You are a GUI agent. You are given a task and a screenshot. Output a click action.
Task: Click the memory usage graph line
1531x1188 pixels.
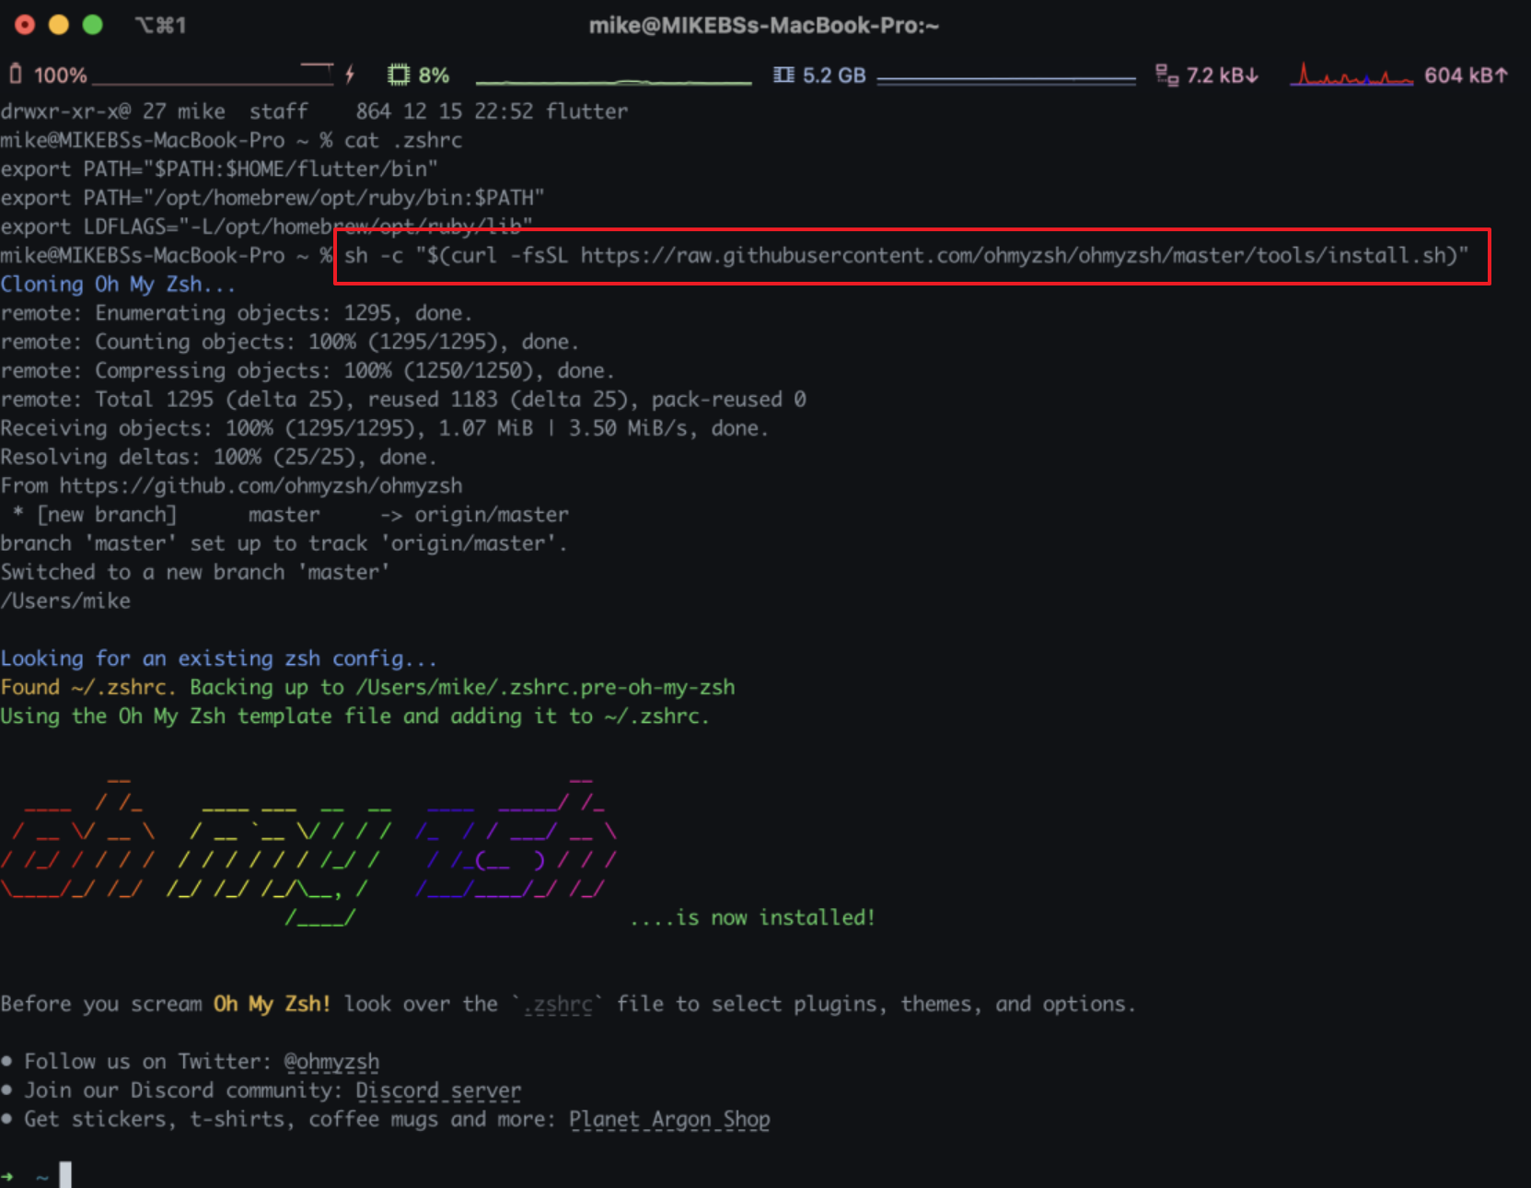1006,81
